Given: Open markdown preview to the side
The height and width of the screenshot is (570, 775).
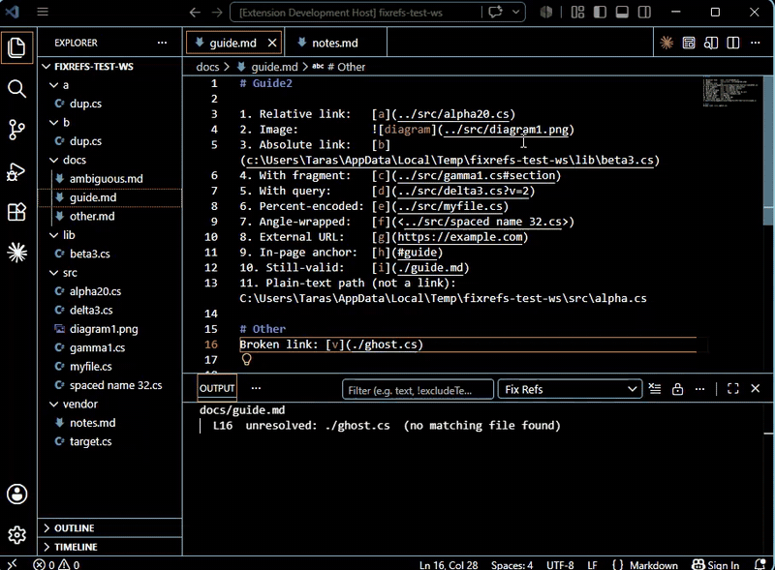Looking at the screenshot, I should [x=711, y=43].
